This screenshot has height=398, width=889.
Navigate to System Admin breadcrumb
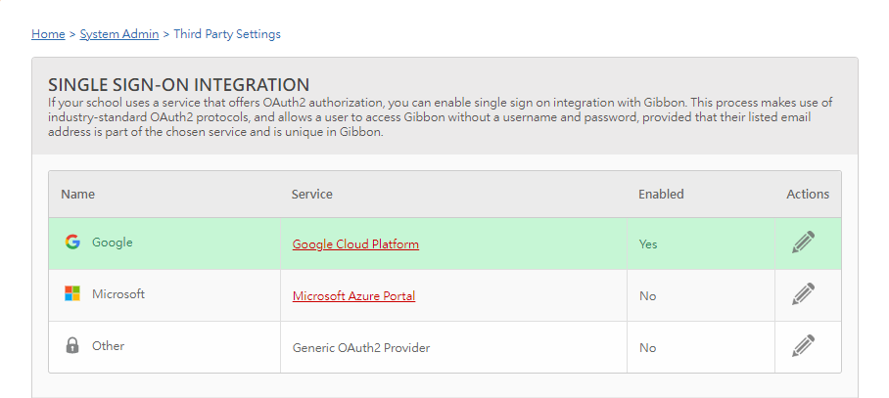click(x=119, y=34)
